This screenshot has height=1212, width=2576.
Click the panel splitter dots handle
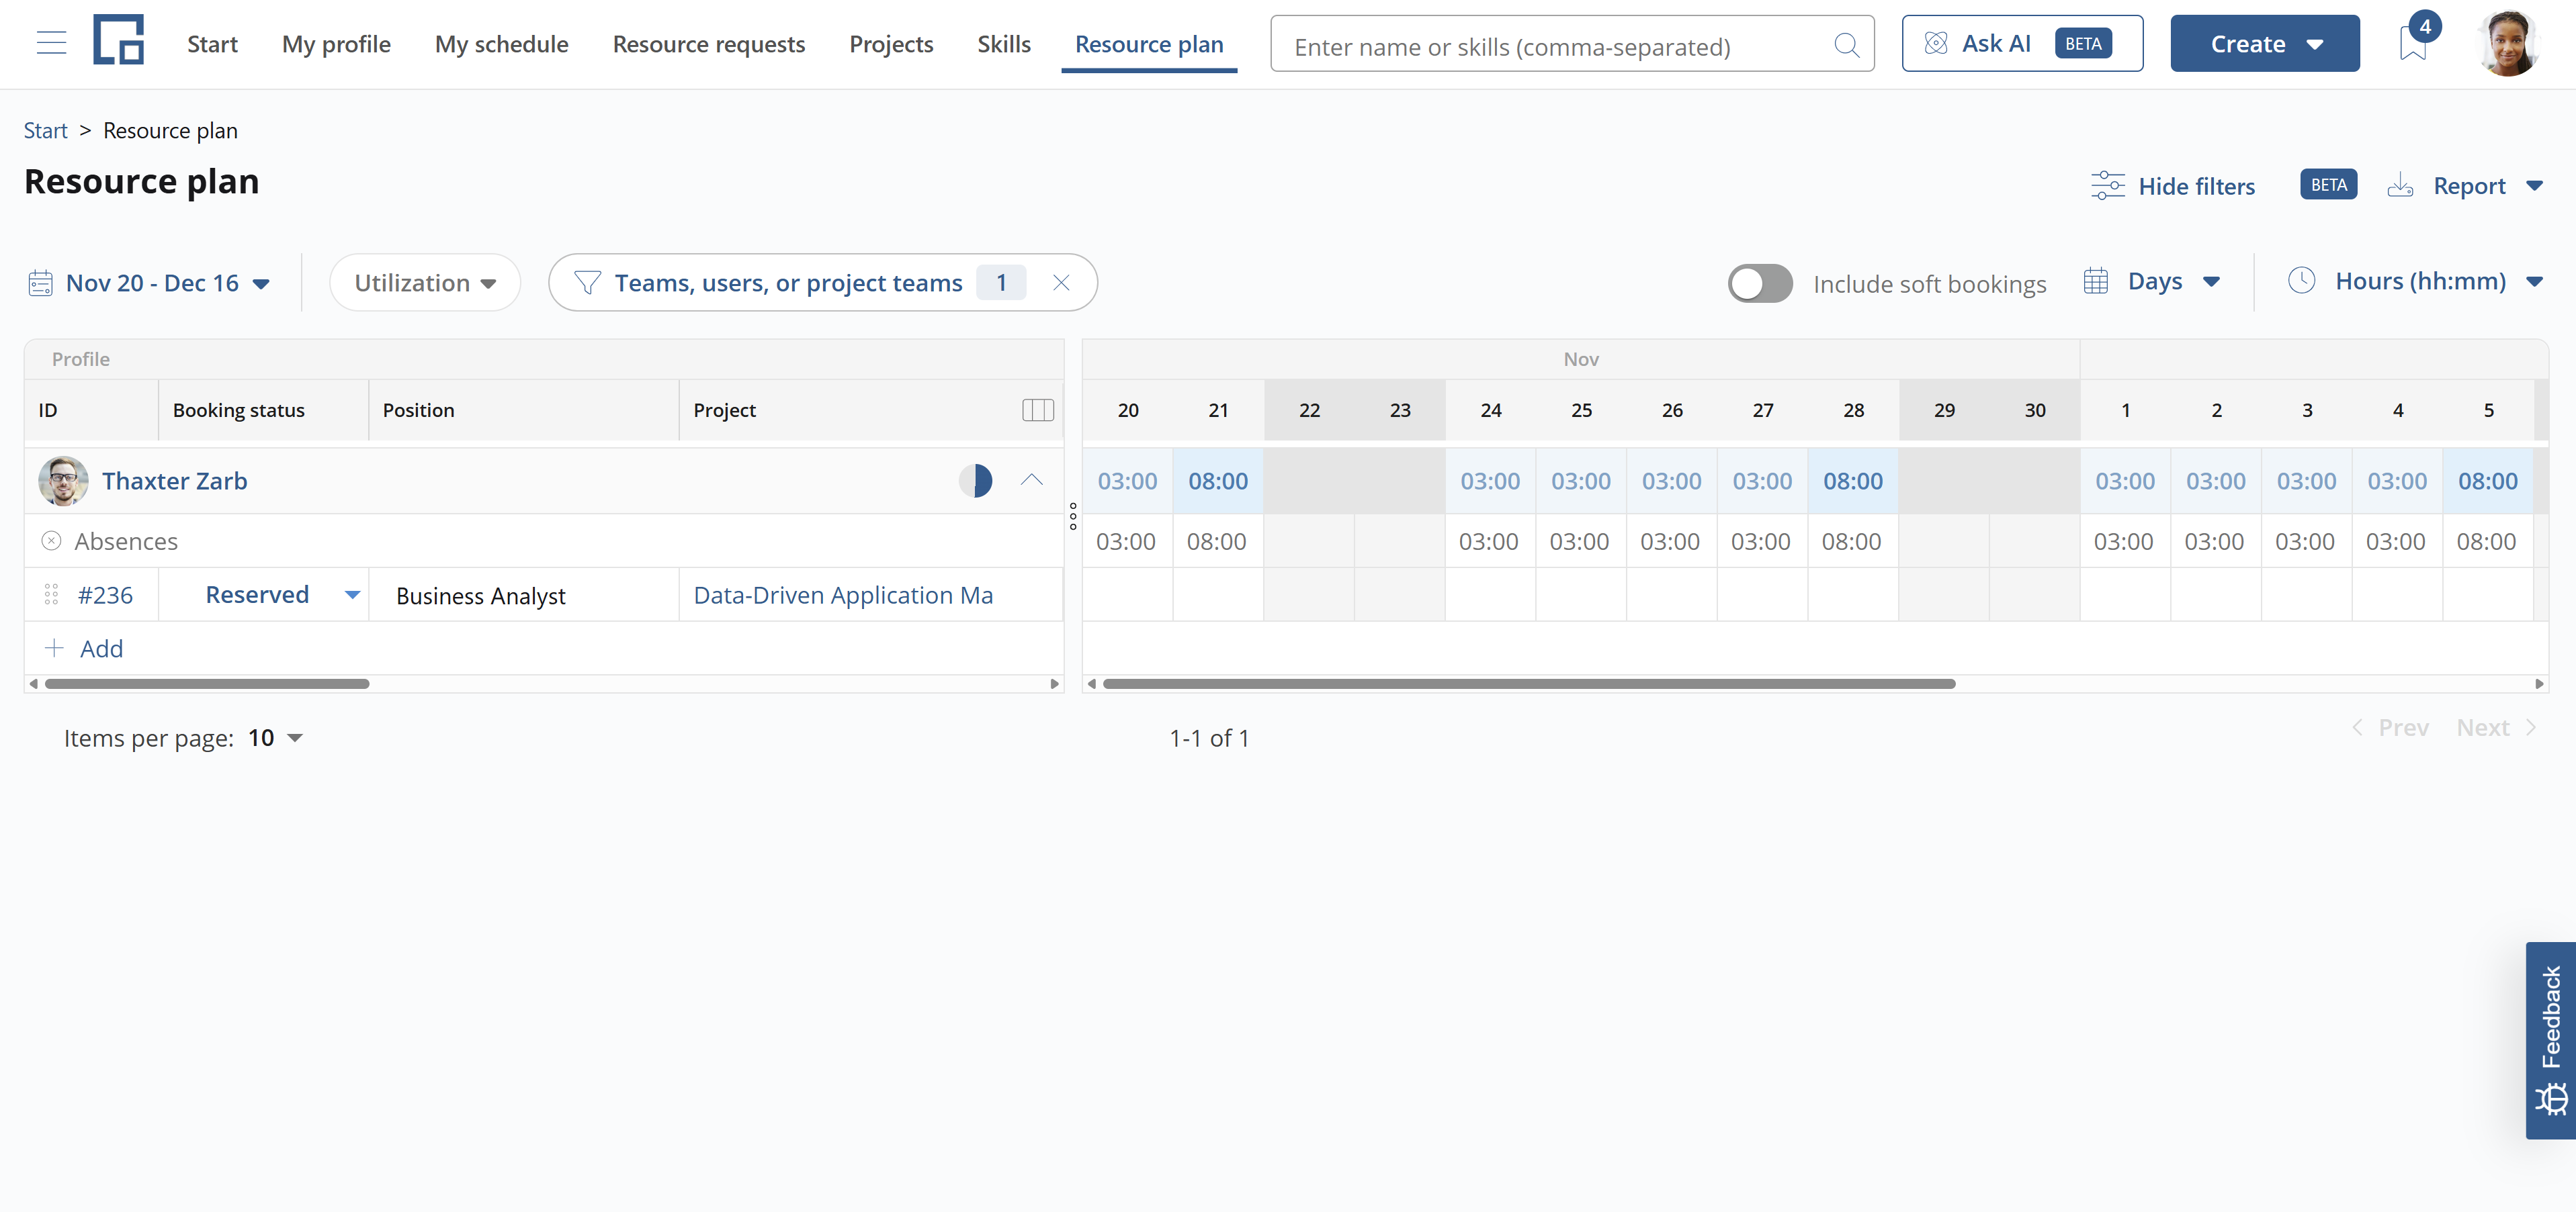tap(1073, 516)
